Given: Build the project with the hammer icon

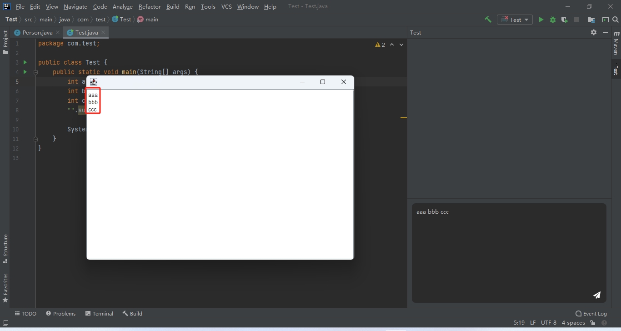Looking at the screenshot, I should click(x=488, y=20).
